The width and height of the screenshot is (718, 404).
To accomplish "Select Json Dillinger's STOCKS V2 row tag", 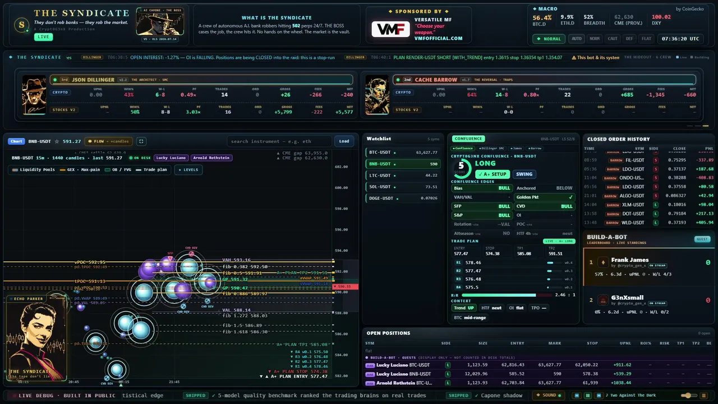I will (64, 109).
